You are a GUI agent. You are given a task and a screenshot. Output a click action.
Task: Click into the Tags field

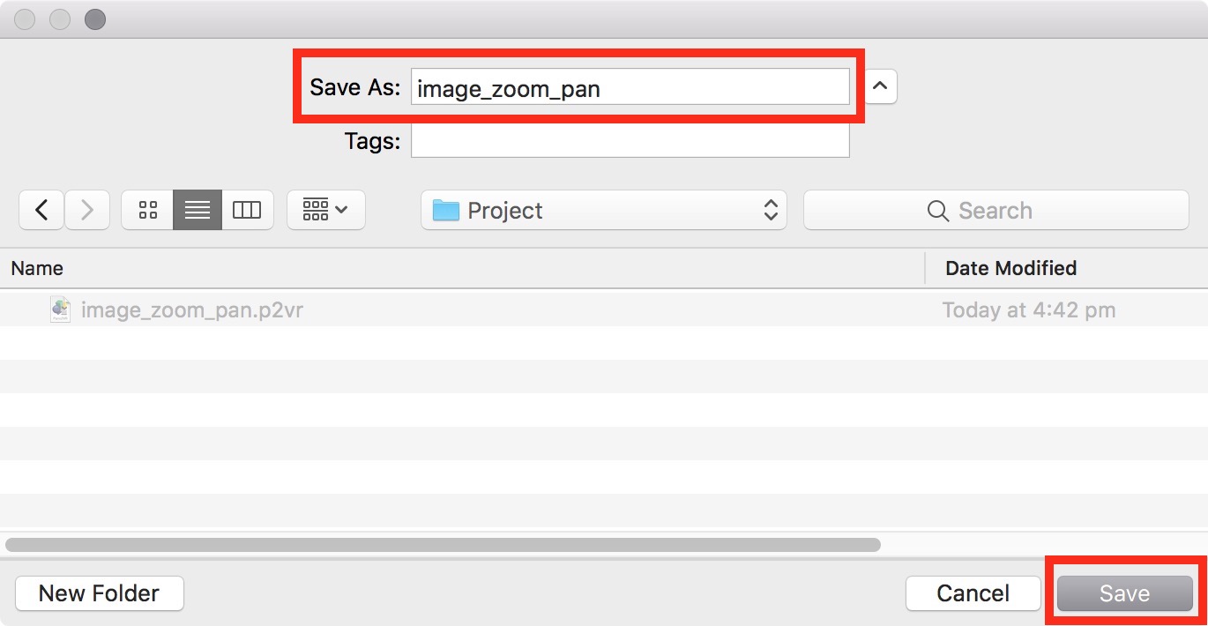click(x=630, y=141)
